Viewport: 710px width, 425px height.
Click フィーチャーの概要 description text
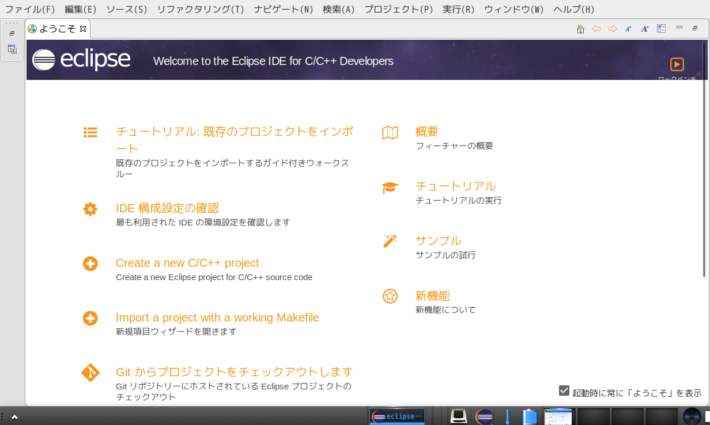click(x=455, y=146)
